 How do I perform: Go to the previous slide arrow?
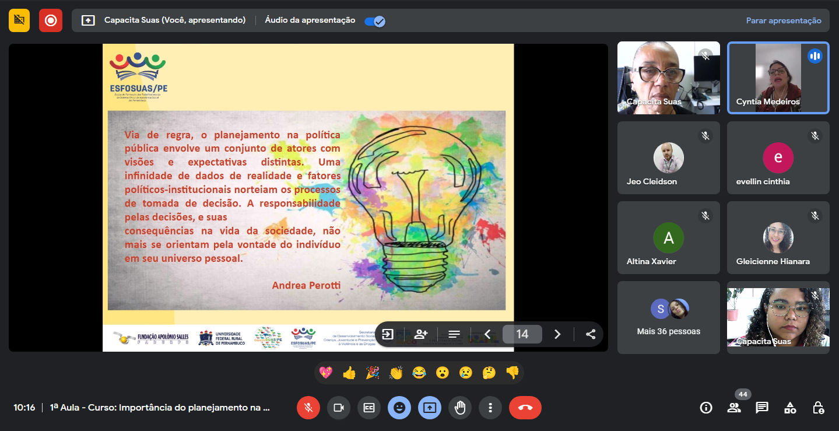click(488, 334)
